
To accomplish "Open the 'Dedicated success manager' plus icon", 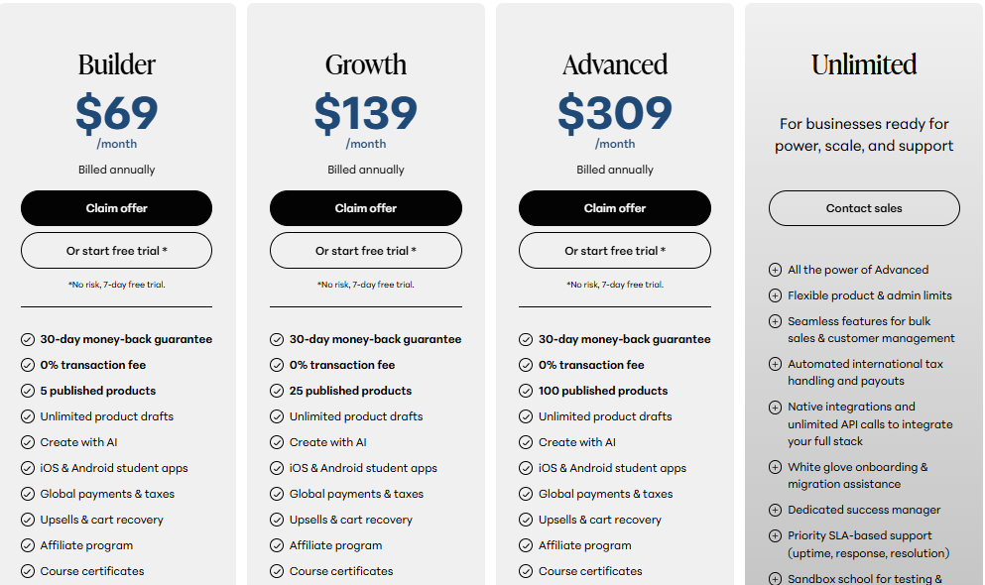I will (775, 510).
